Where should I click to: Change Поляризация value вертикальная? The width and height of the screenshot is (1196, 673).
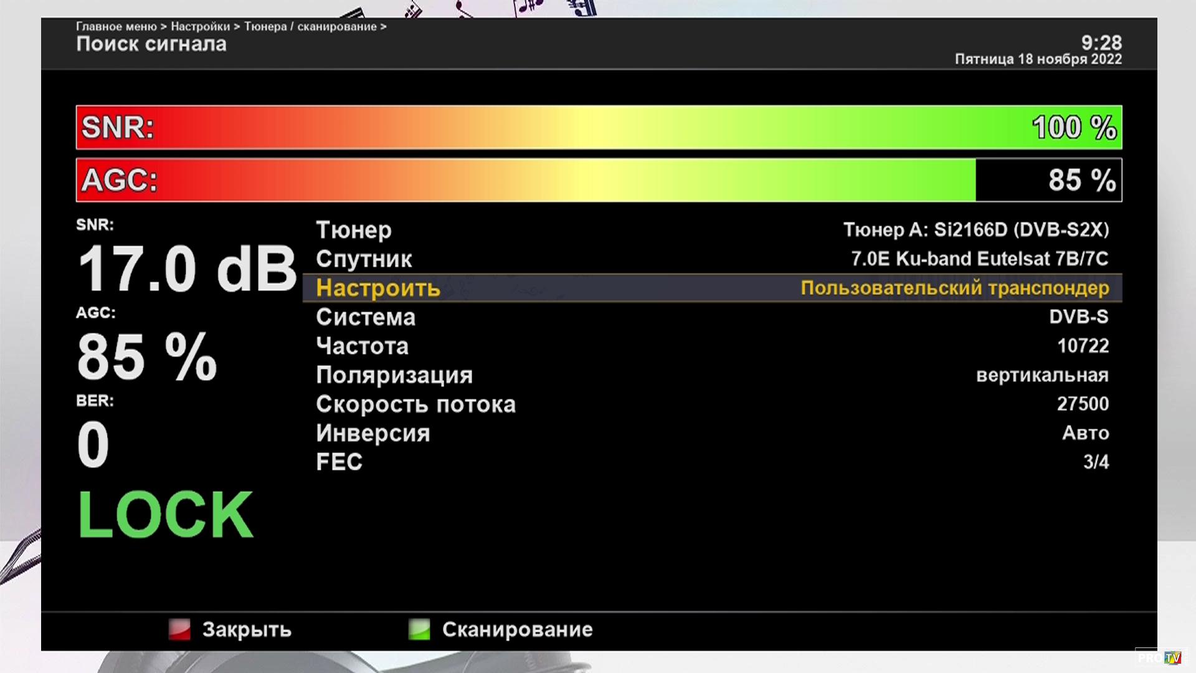pos(1042,375)
